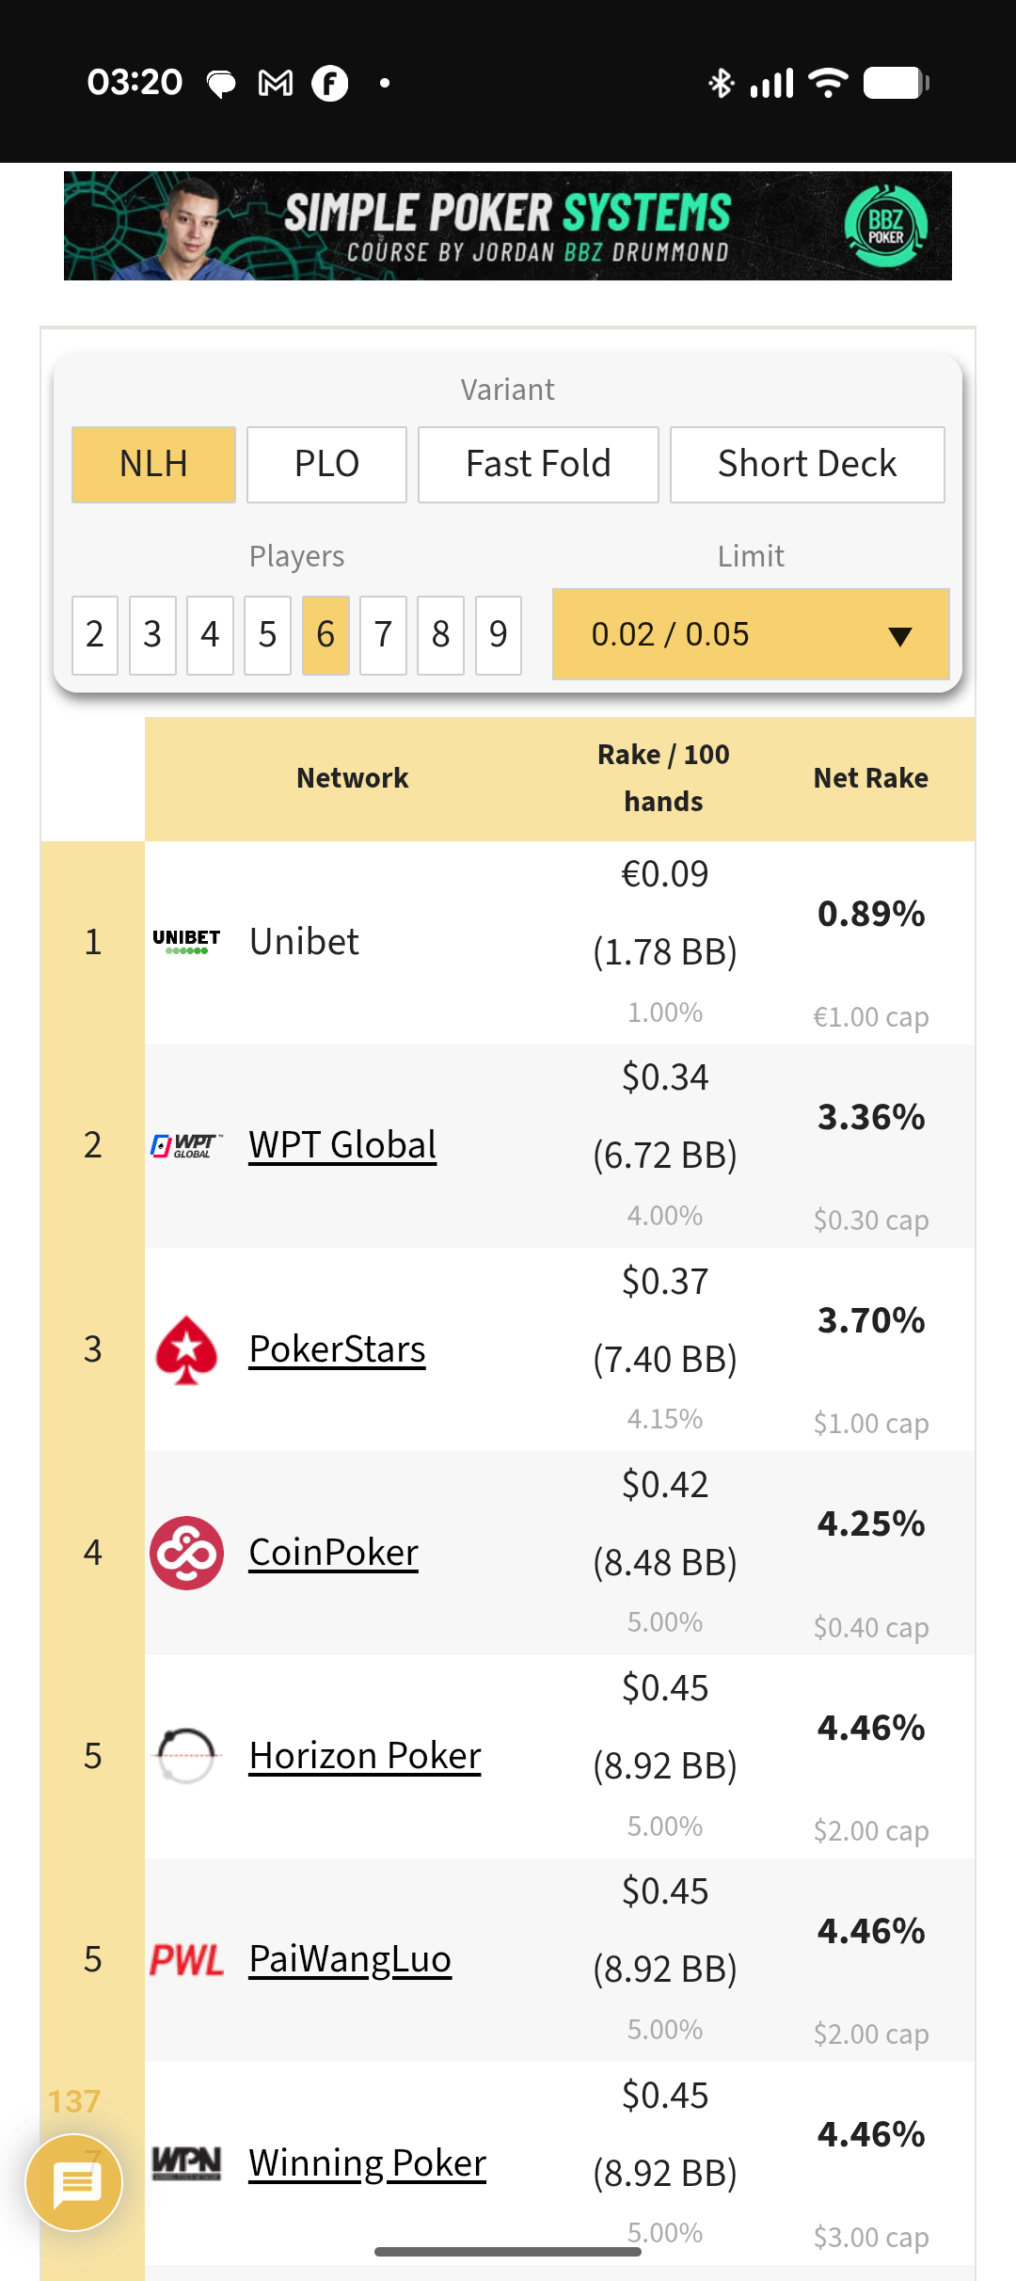Tap the WPN Winning Poker logo

click(x=186, y=2163)
